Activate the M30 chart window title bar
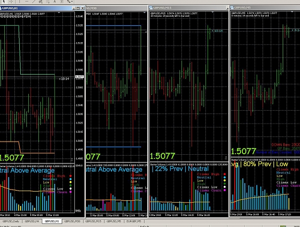 click(117, 8)
